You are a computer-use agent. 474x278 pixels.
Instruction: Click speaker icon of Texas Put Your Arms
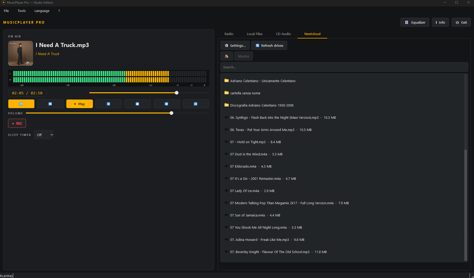pos(227,130)
